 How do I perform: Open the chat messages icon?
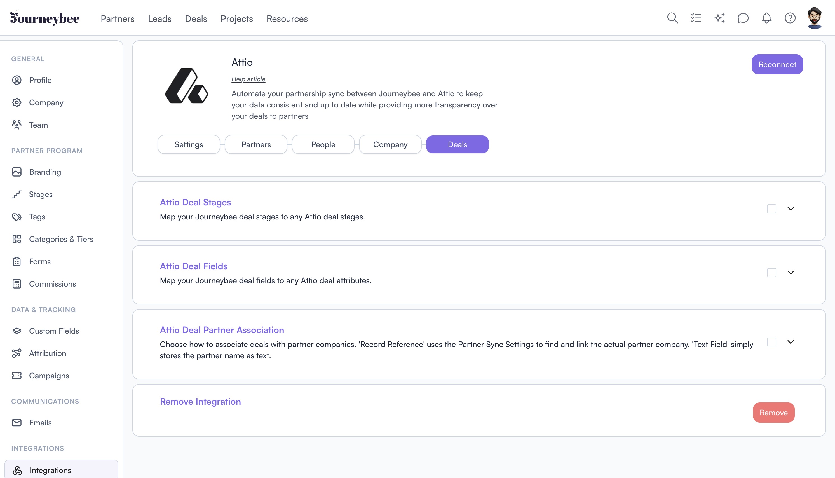pyautogui.click(x=743, y=18)
